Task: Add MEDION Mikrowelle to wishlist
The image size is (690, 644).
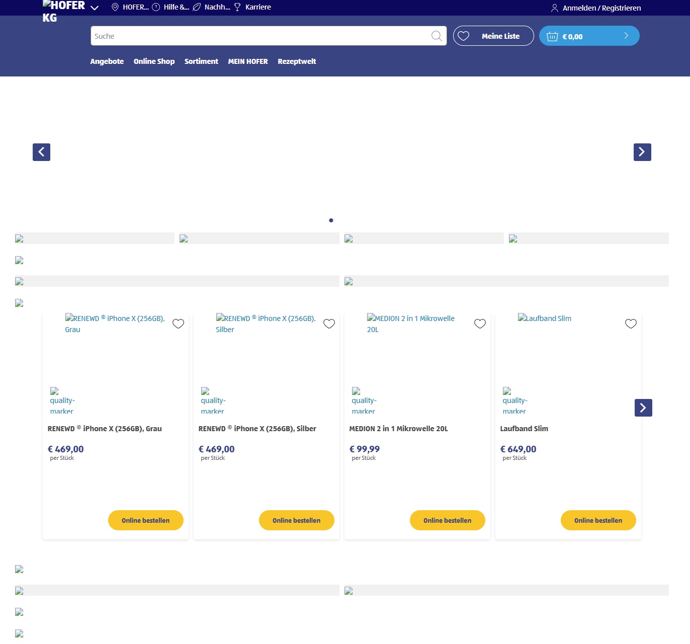Action: (480, 324)
